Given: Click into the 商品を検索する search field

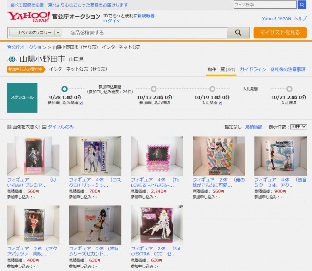Looking at the screenshot, I should [146, 33].
